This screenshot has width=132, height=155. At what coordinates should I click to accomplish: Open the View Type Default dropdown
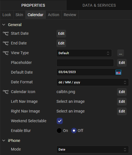click(x=84, y=53)
